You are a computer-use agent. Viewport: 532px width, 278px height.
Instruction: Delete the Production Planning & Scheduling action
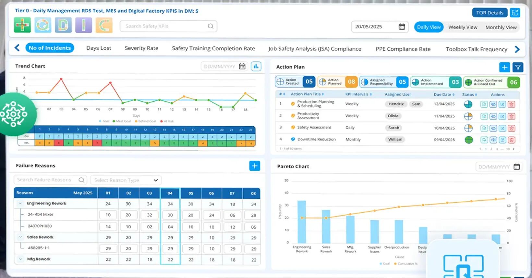pos(512,104)
